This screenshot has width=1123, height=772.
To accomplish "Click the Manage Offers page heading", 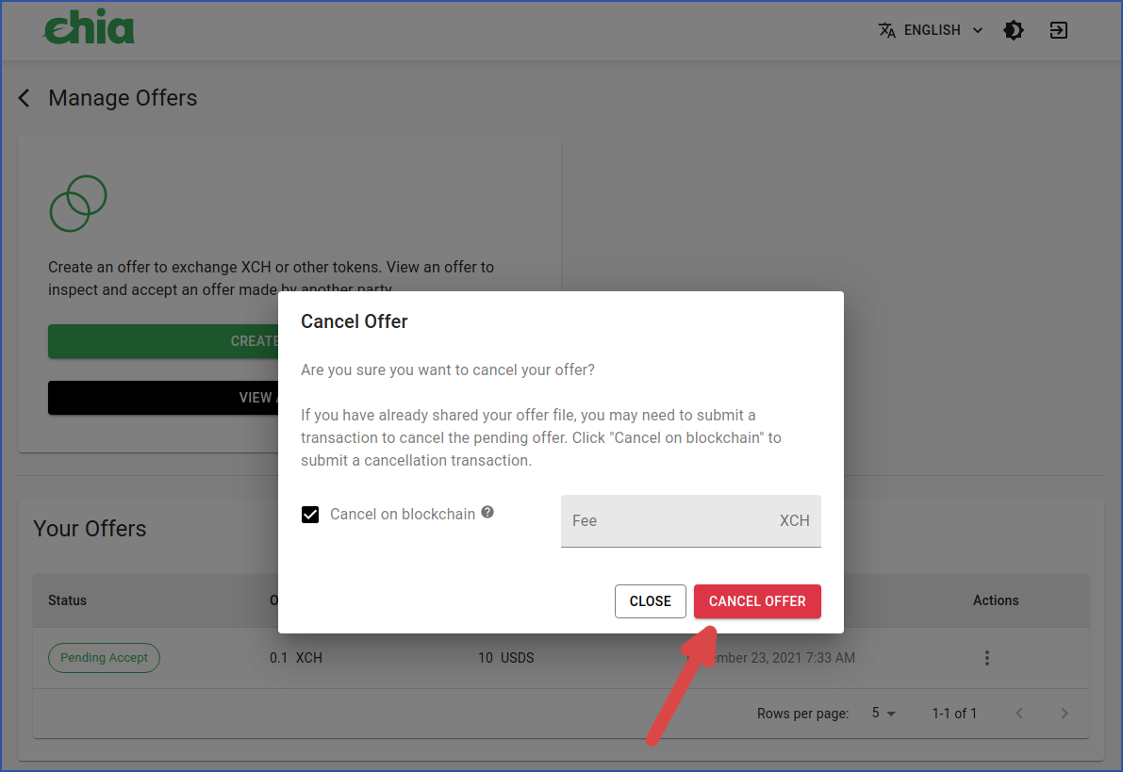I will [123, 98].
